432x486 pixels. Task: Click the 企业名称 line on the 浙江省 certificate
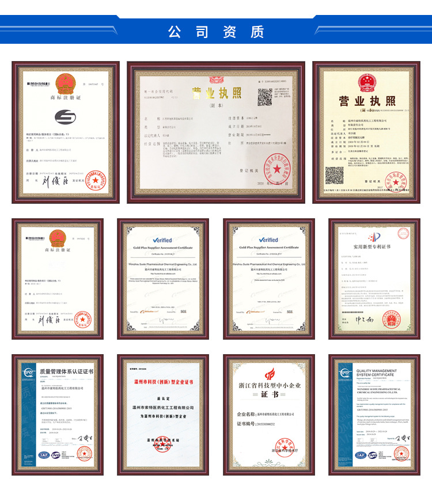click(266, 415)
